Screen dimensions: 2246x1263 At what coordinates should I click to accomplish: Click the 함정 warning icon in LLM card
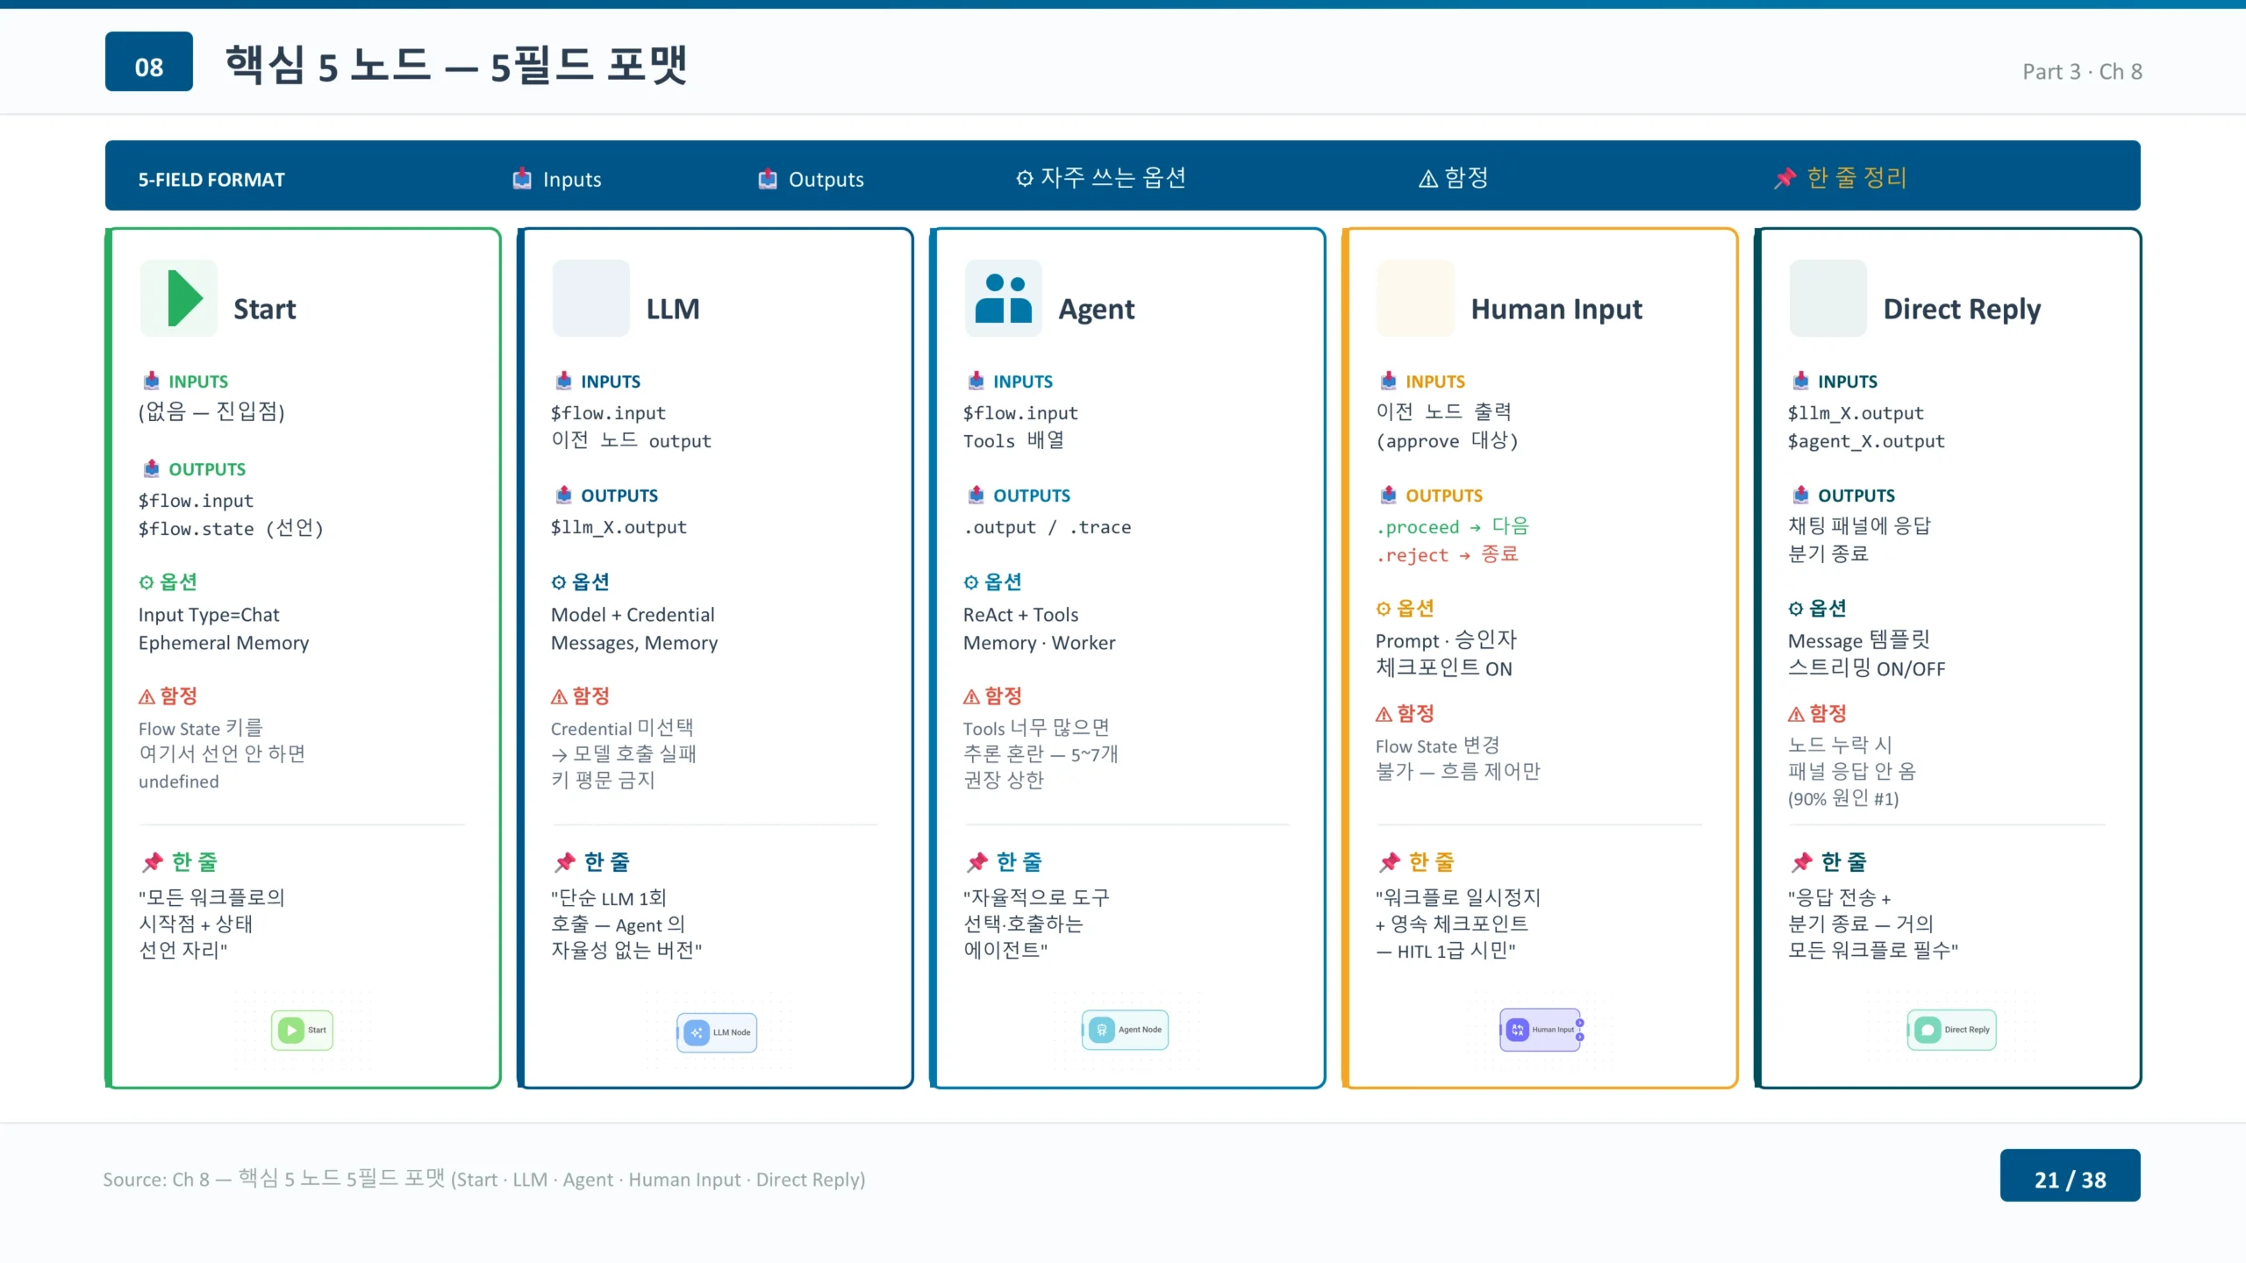pyautogui.click(x=559, y=696)
